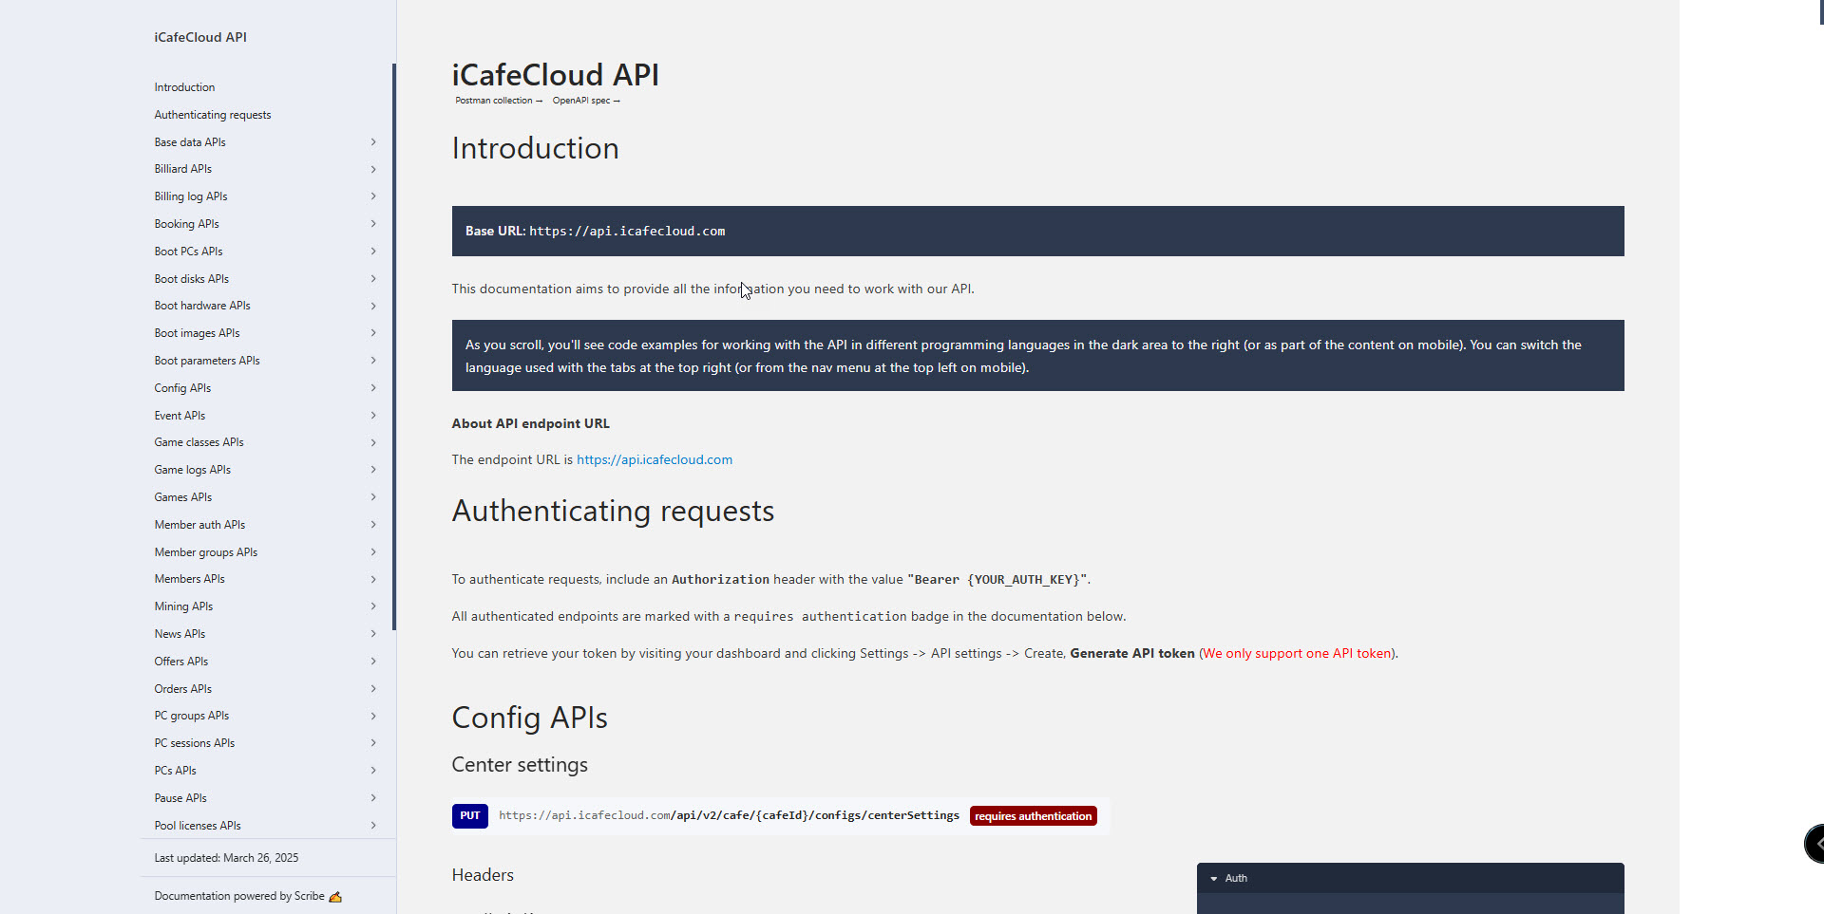Viewport: 1824px width, 914px height.
Task: Expand the Boot images APIs chevron
Action: 373,333
